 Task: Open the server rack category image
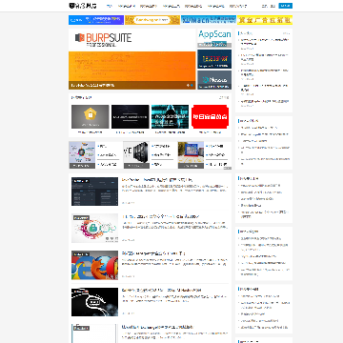pyautogui.click(x=136, y=154)
